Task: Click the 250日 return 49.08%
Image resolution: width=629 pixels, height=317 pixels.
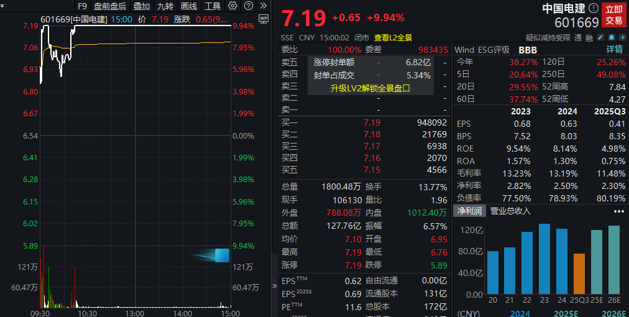Action: [611, 75]
